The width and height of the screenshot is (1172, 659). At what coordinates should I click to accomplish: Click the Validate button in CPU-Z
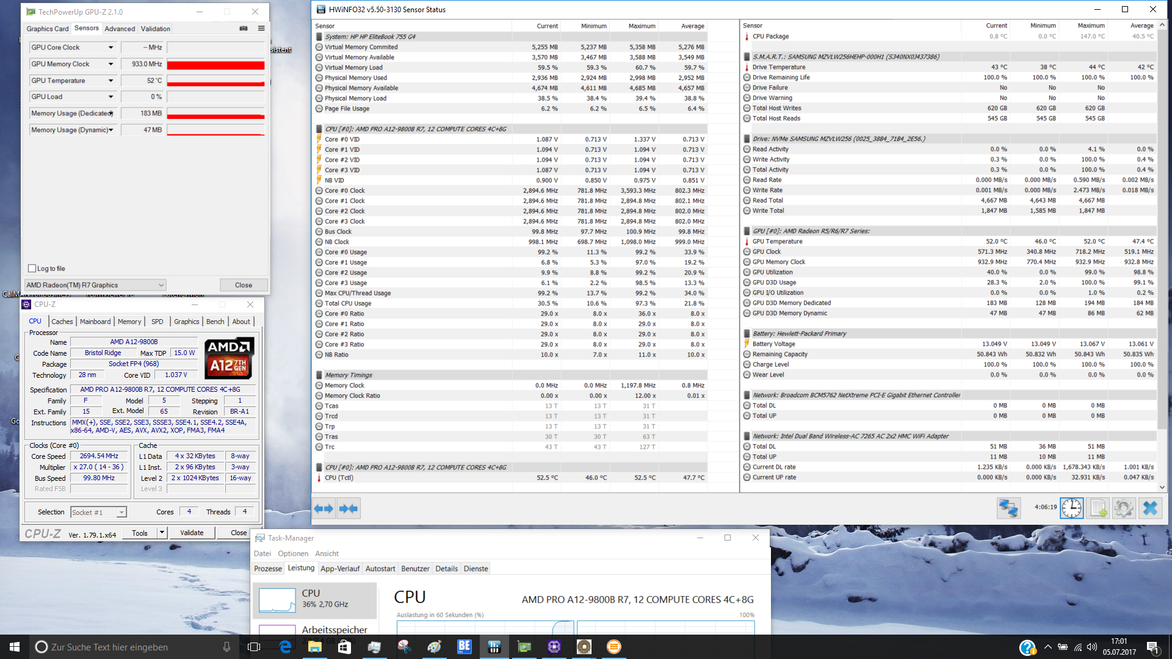(192, 533)
